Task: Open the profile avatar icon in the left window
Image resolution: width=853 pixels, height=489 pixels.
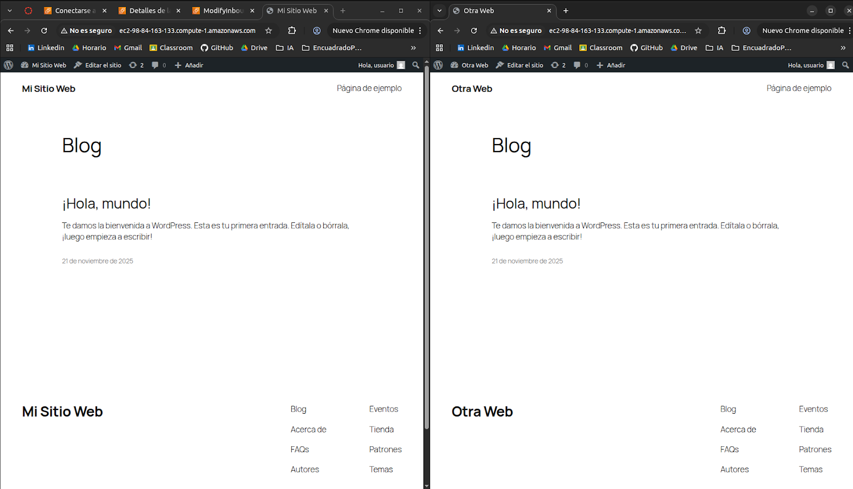Action: tap(316, 31)
